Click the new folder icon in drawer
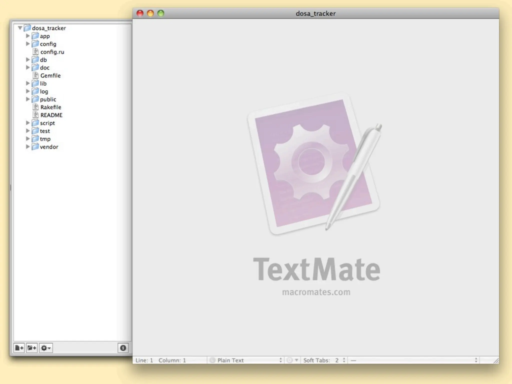 [x=32, y=348]
